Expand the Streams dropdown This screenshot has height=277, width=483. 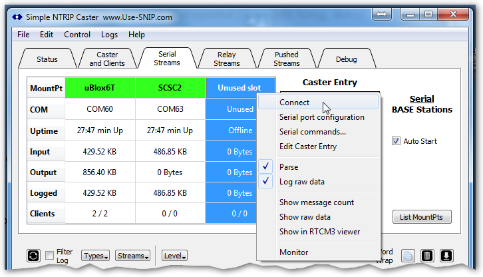[132, 256]
